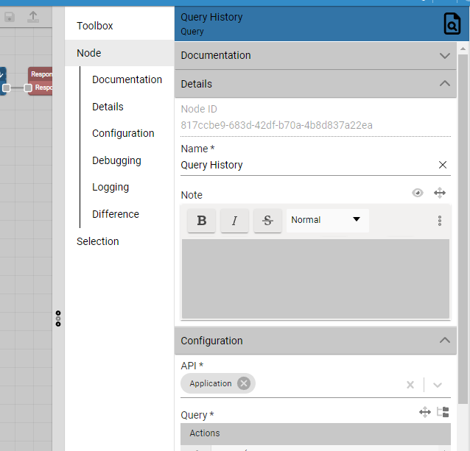
Task: Select Toolbox in the side menu
Action: (95, 26)
